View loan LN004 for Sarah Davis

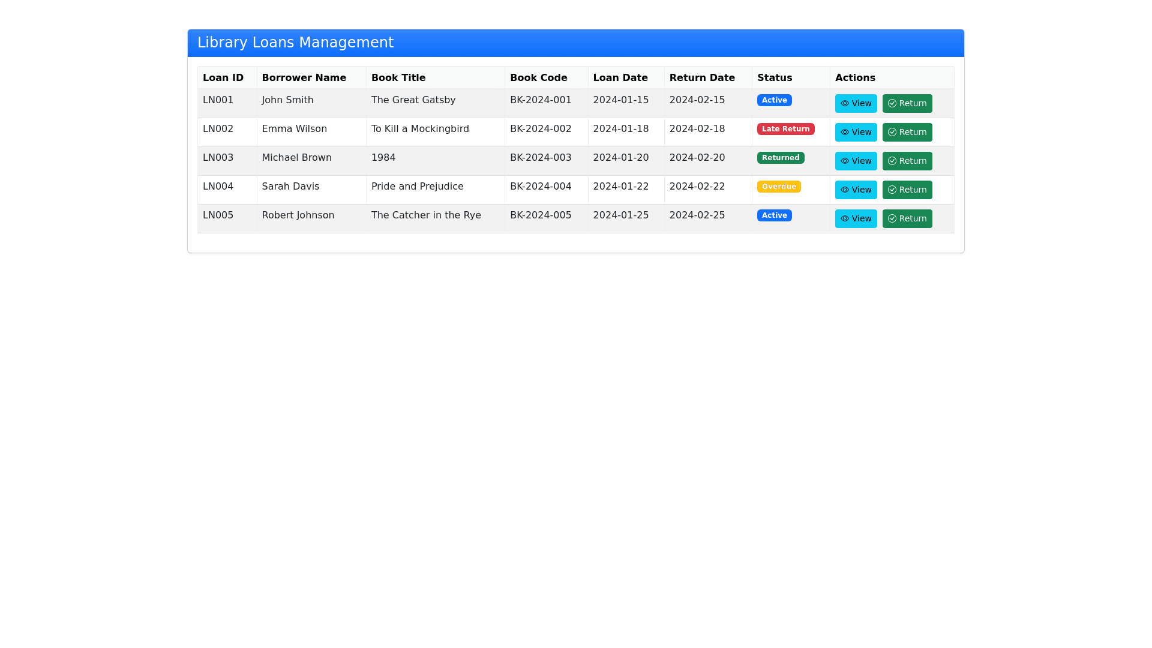856,190
